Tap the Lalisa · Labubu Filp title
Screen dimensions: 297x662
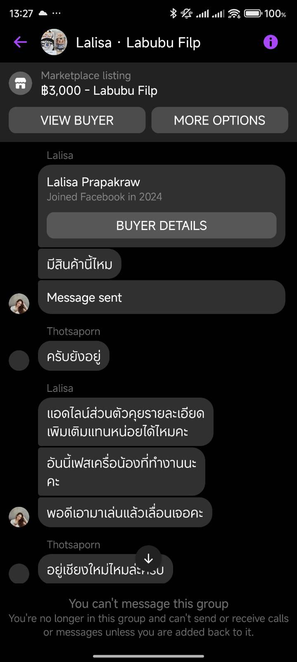click(138, 42)
